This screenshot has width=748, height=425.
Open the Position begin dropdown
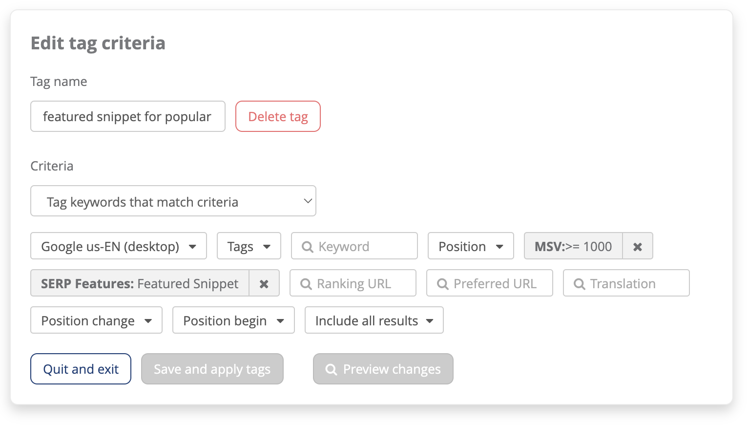pos(233,320)
